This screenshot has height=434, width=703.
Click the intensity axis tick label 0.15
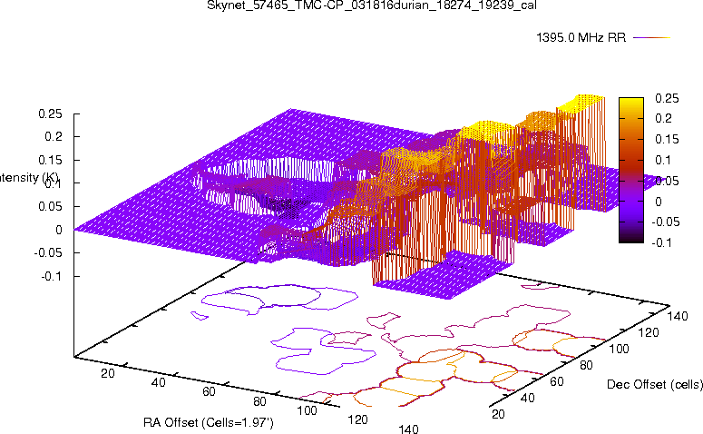click(50, 160)
